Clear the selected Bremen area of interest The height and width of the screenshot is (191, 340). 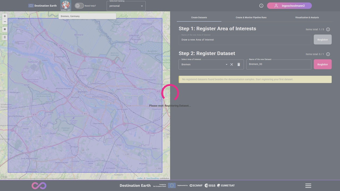point(232,64)
